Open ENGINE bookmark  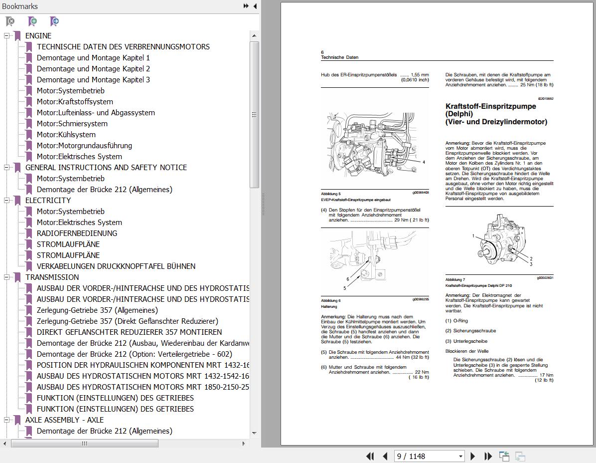click(38, 36)
